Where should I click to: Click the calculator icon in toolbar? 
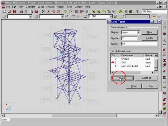click(x=131, y=11)
